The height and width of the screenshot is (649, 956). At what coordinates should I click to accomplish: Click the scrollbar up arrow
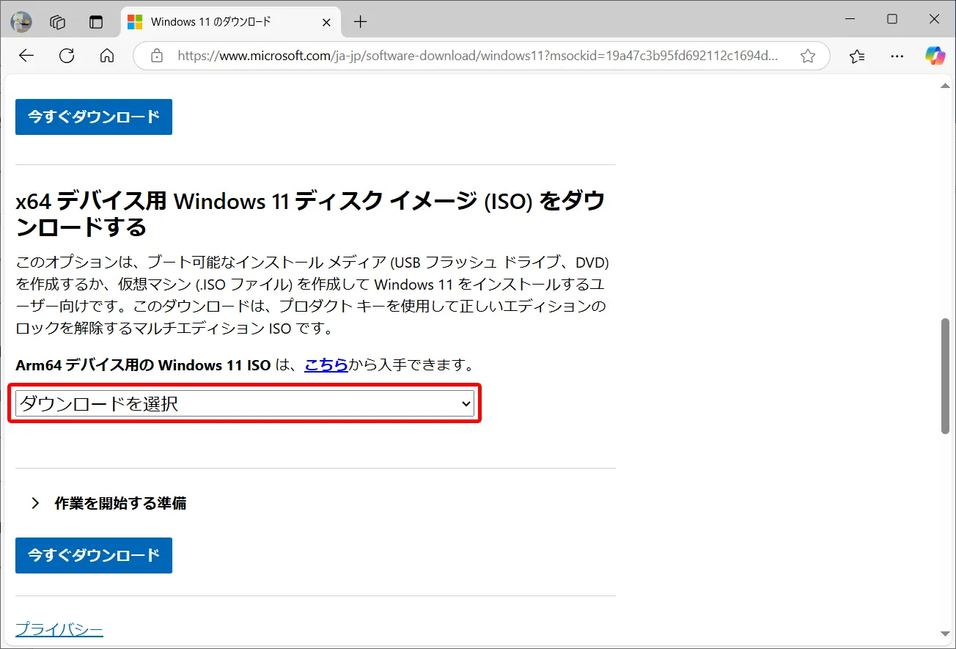point(946,87)
